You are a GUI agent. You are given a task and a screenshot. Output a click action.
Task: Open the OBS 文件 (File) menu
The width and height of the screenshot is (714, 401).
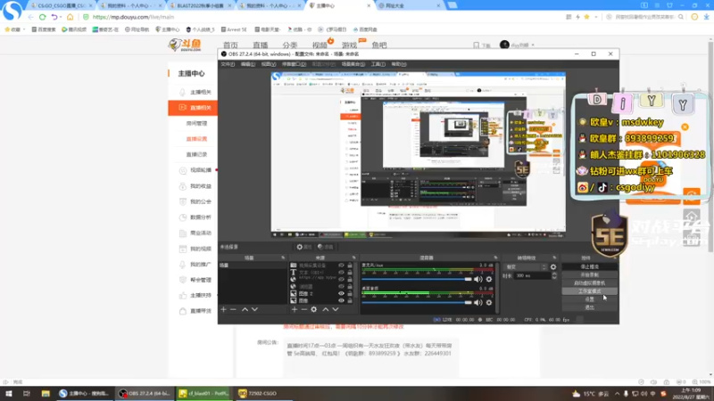(x=228, y=64)
